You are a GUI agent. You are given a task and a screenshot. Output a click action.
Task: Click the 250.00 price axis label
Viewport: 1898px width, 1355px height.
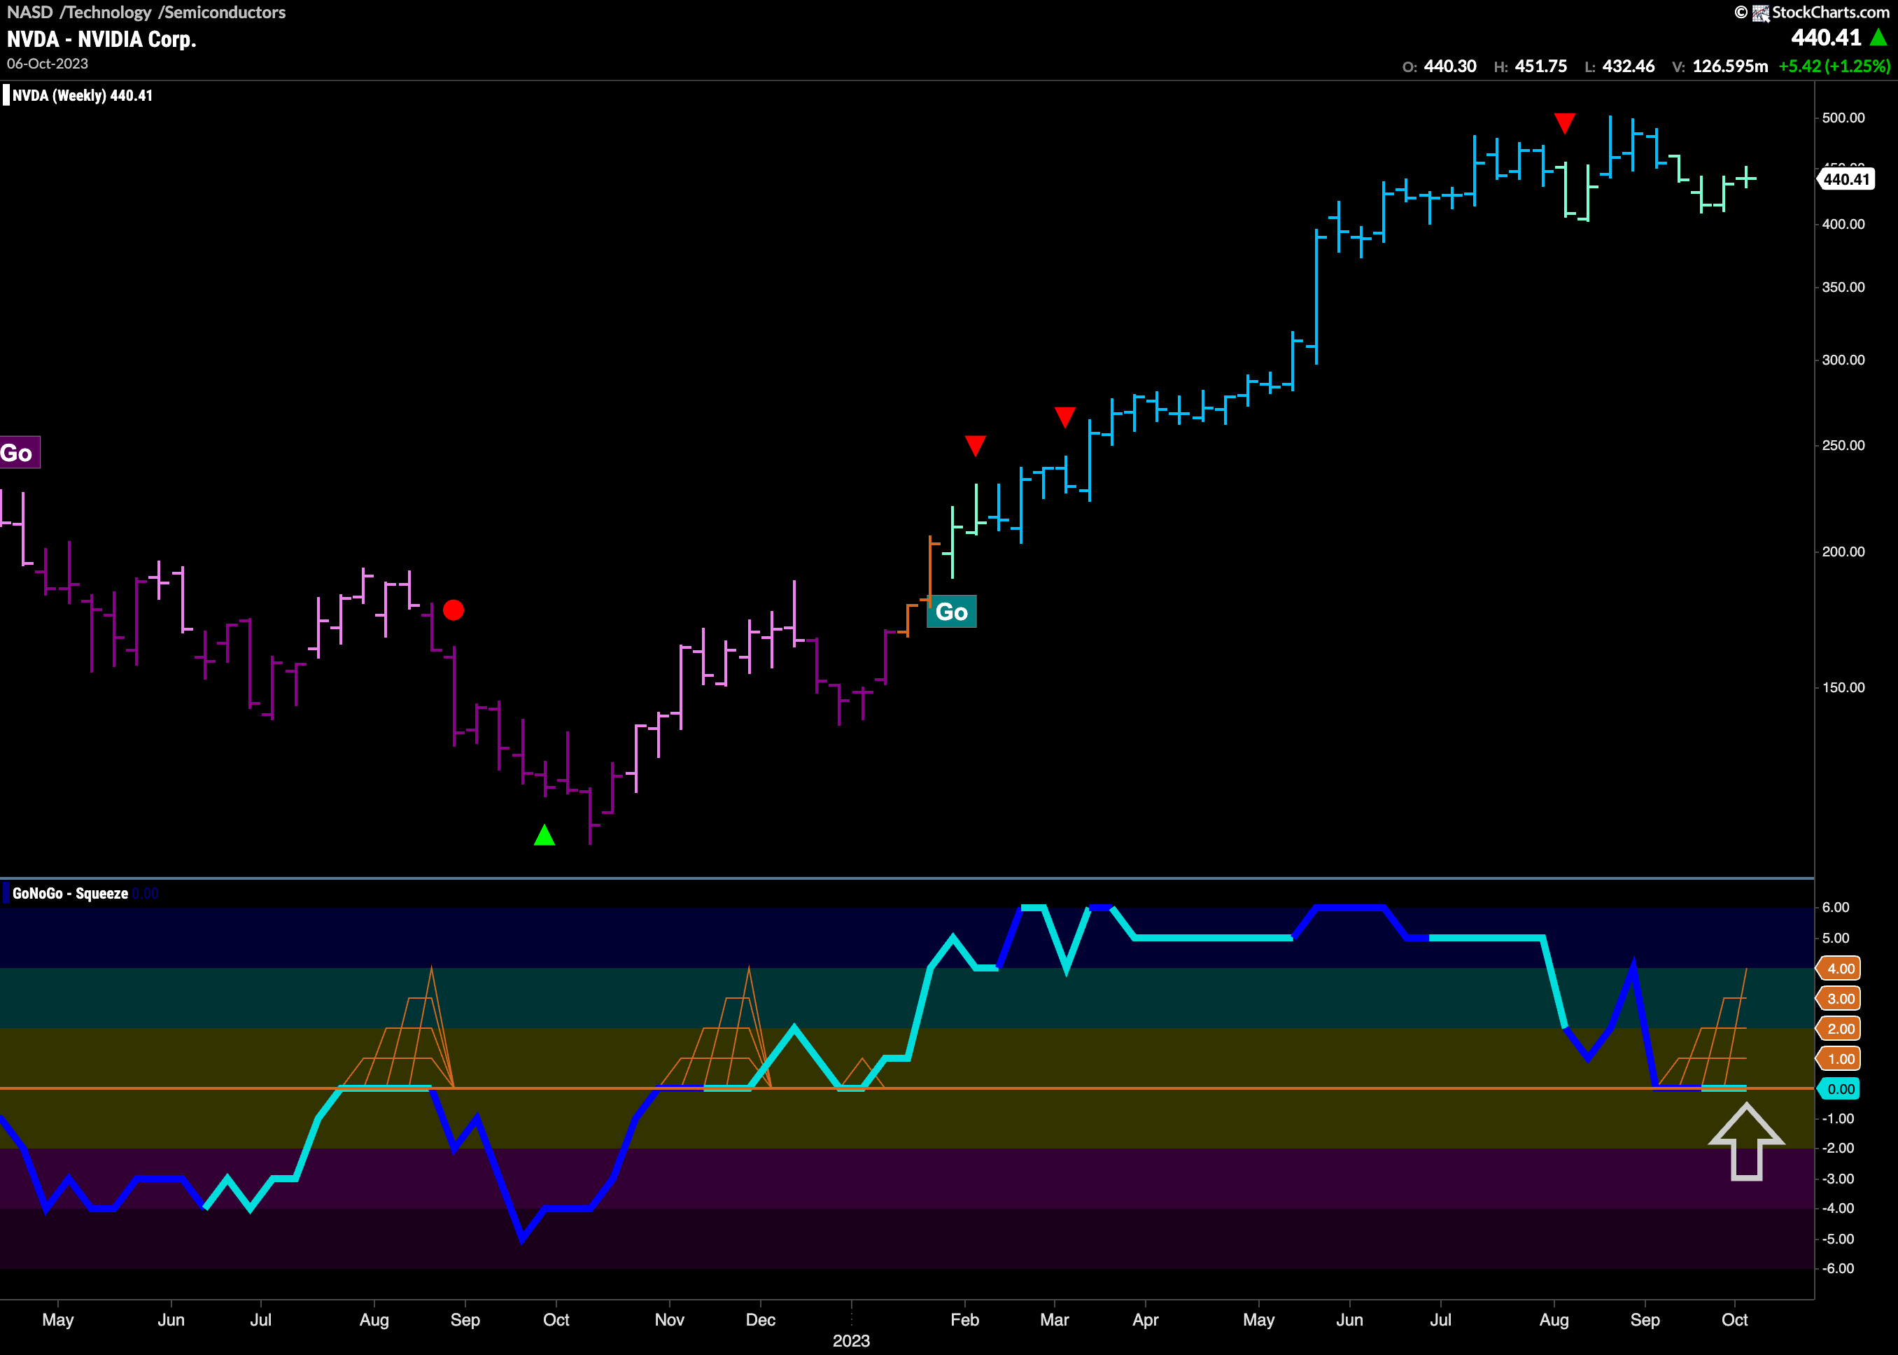1843,446
